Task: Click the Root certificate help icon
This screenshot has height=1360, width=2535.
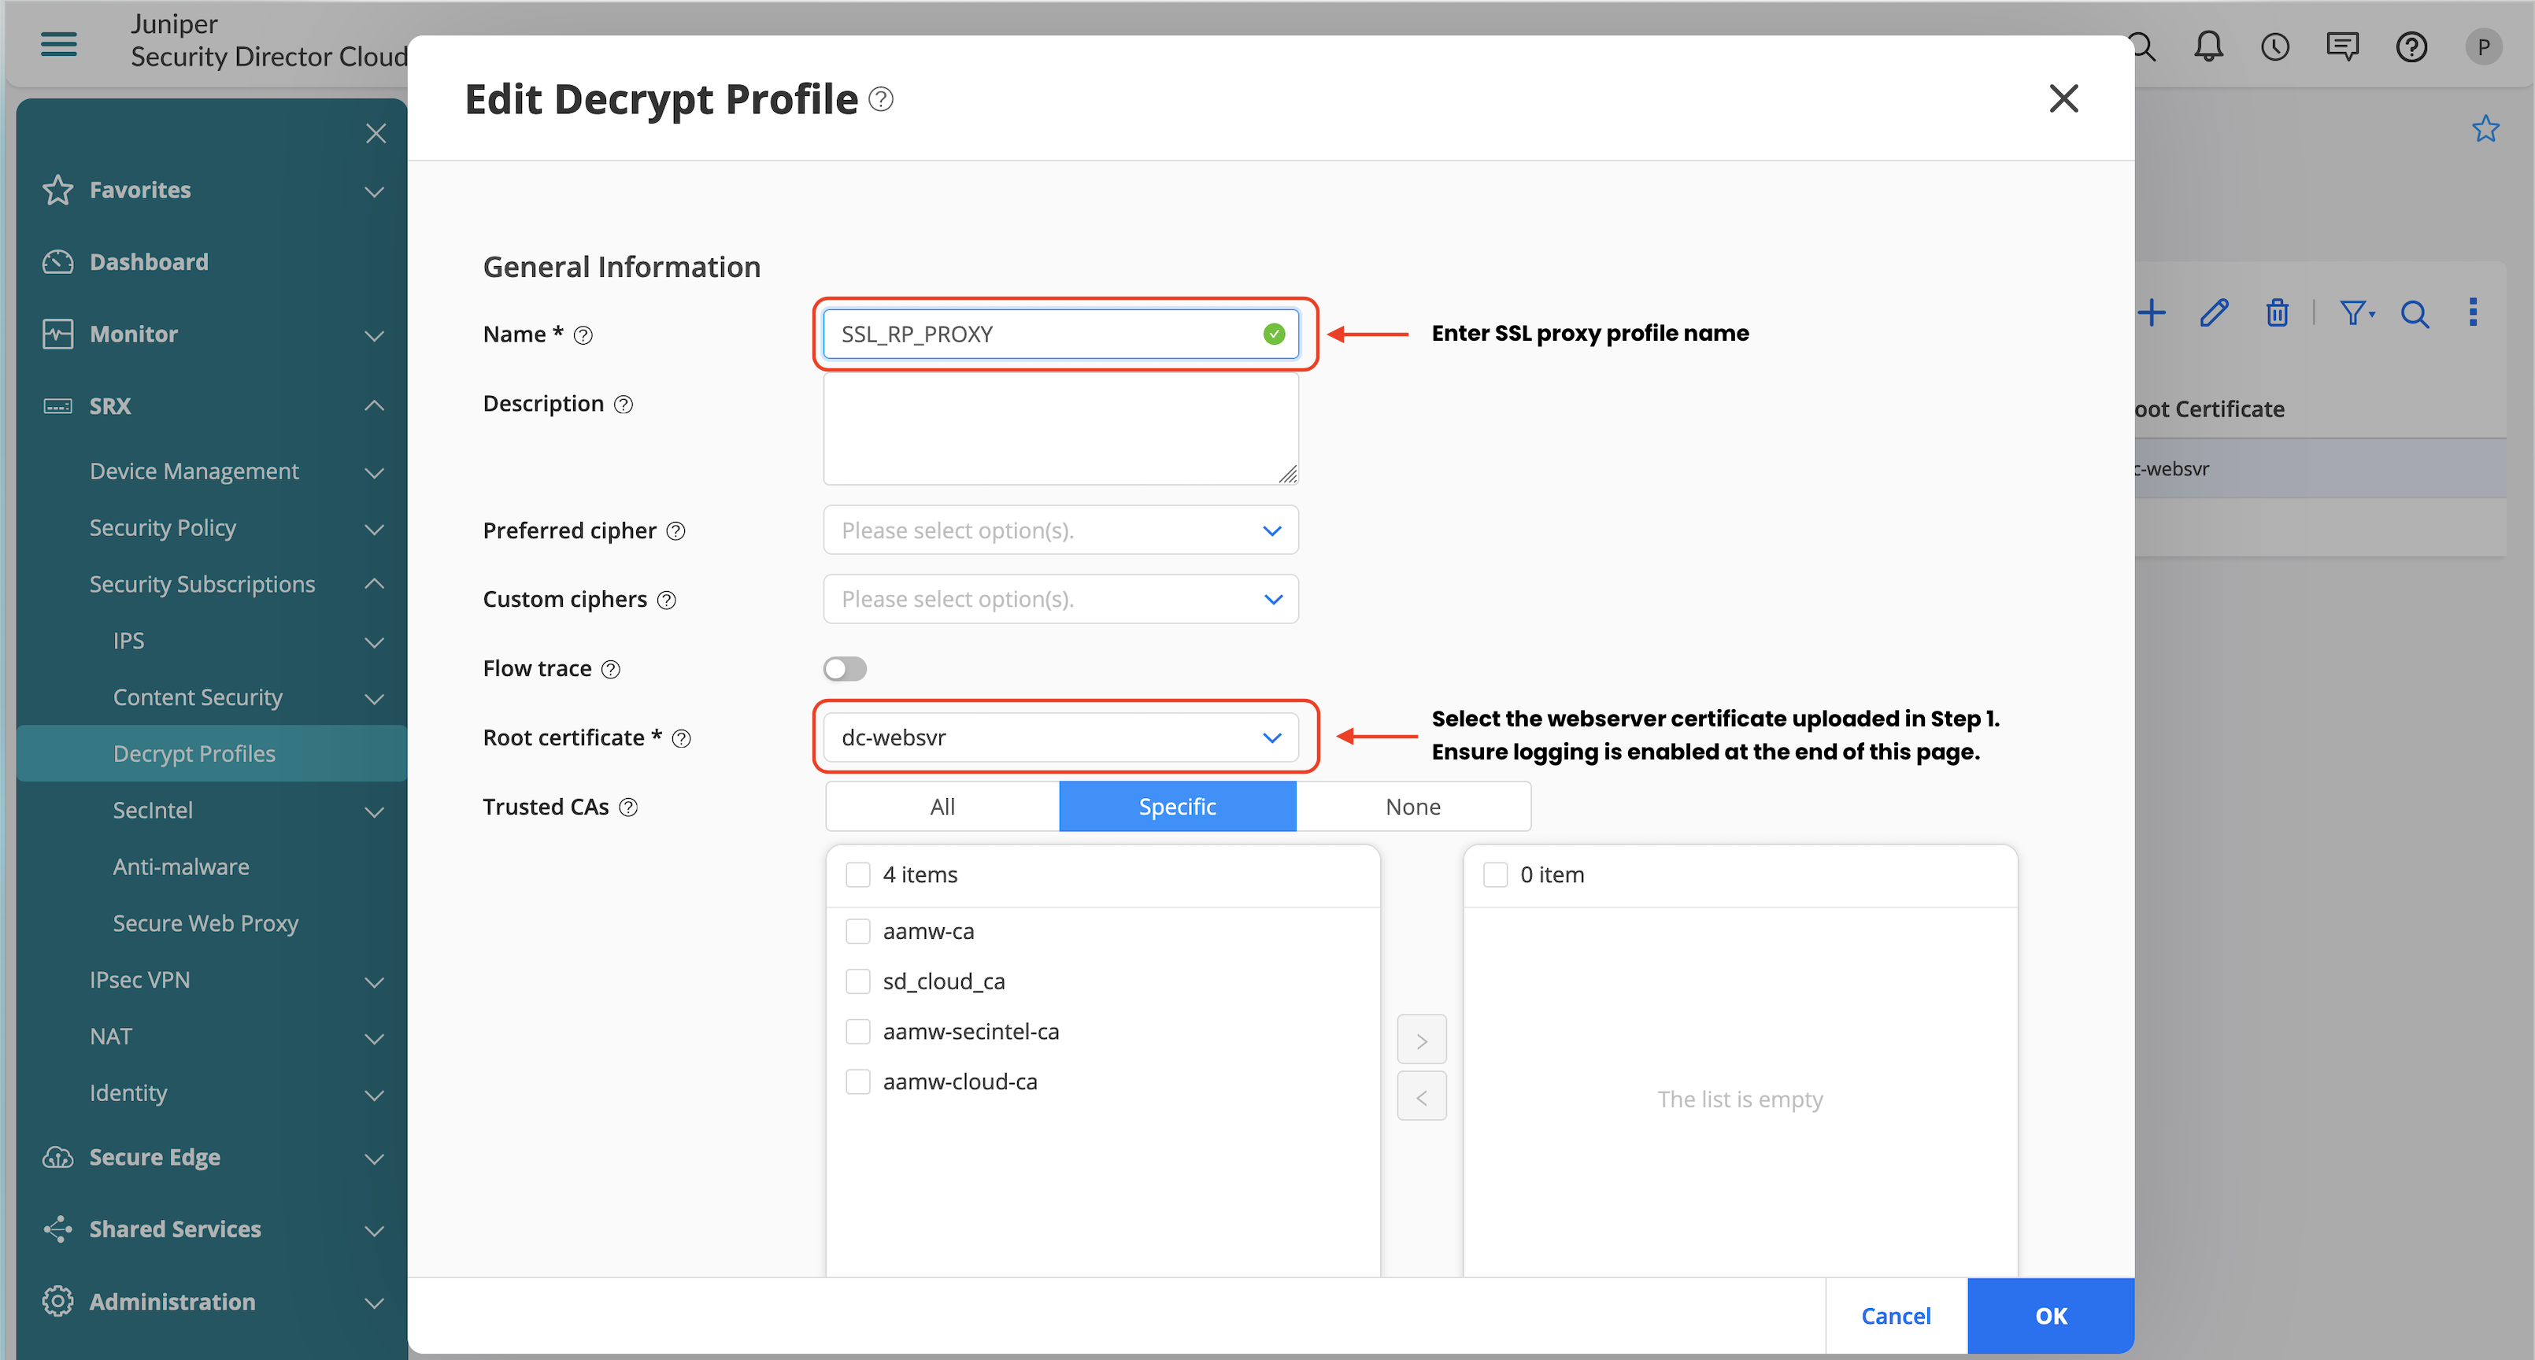Action: (x=681, y=738)
